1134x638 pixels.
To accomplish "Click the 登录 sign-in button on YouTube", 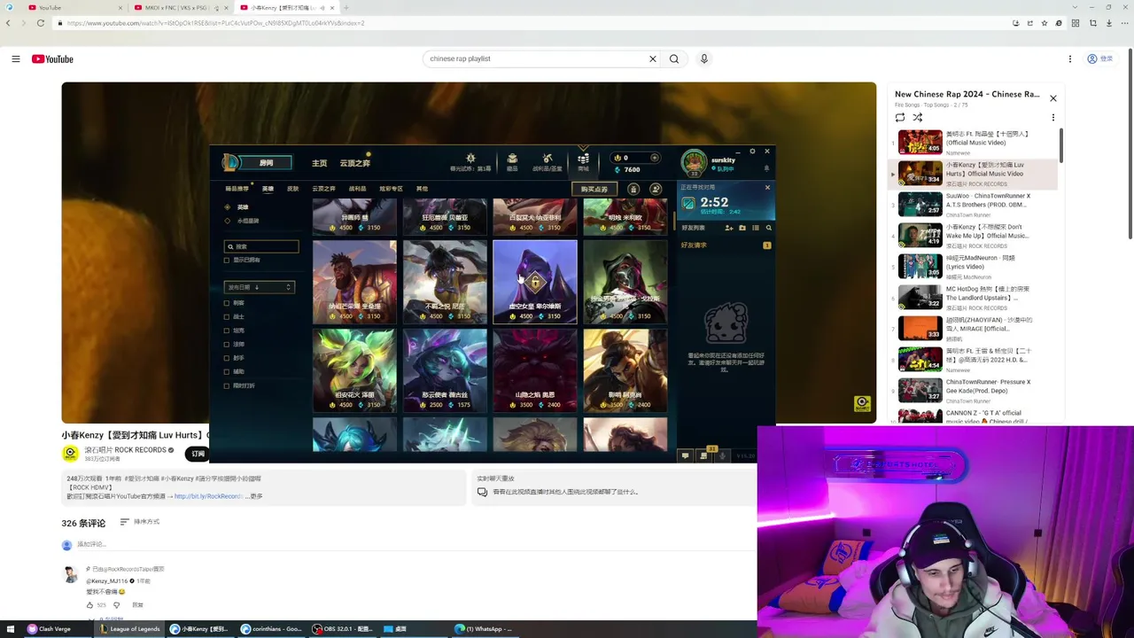I will (1100, 58).
